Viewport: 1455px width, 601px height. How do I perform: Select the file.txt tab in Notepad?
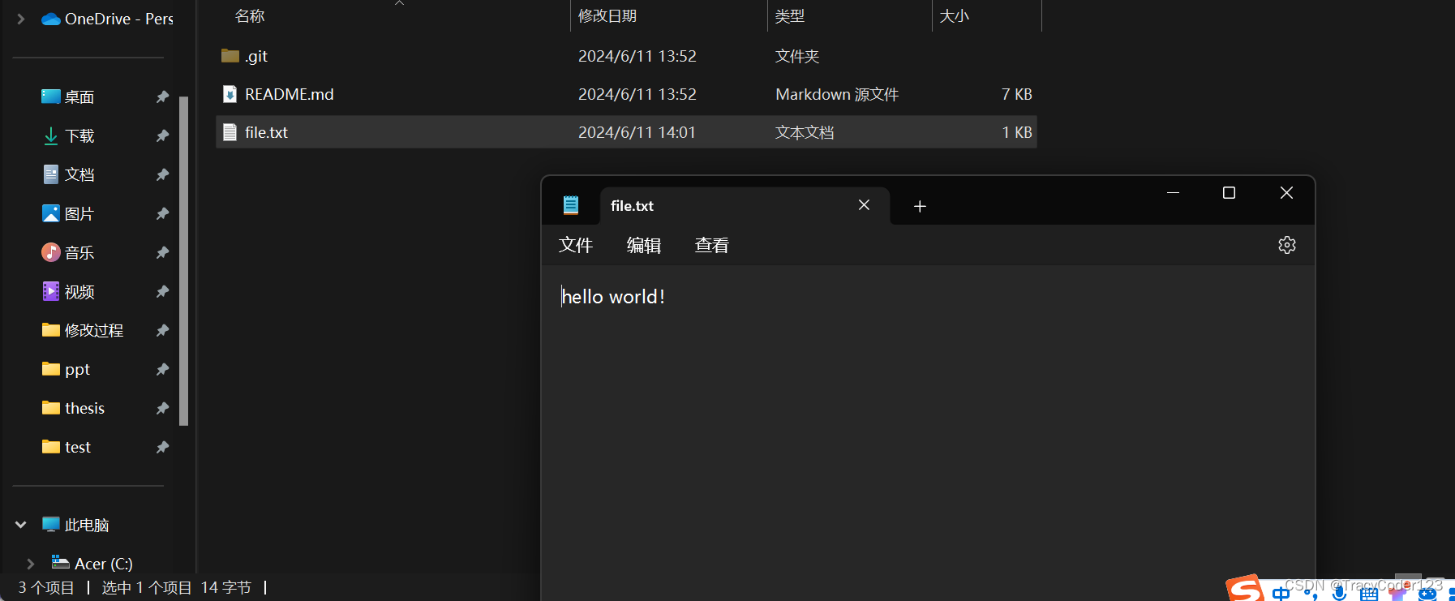coord(745,206)
